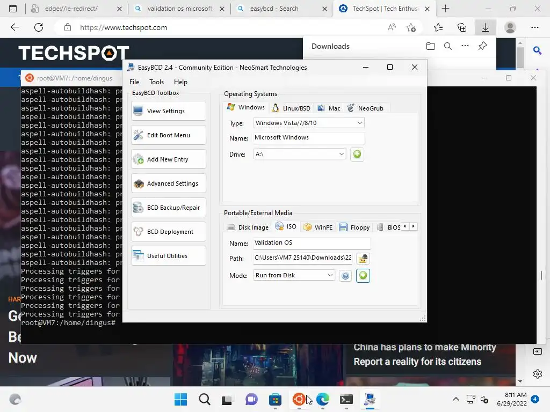550x412 pixels.
Task: Open BCD Backup/Repair section
Action: pyautogui.click(x=168, y=208)
